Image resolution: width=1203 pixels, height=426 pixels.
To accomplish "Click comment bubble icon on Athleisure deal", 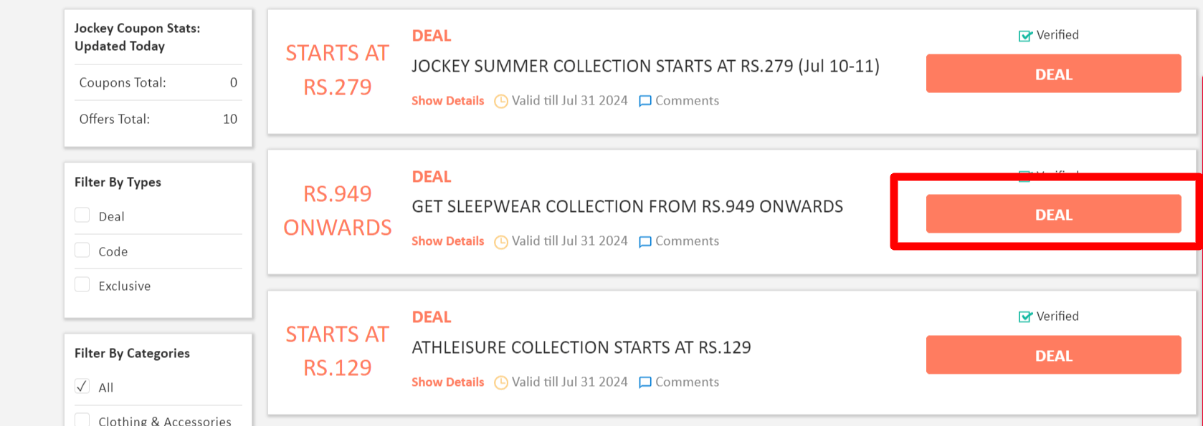I will coord(645,382).
